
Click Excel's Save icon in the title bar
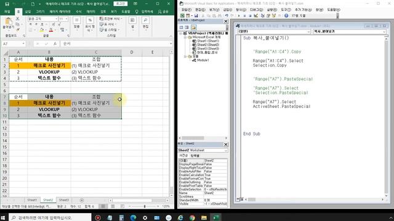point(7,4)
